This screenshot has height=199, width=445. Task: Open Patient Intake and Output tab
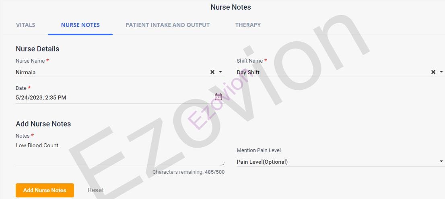coord(167,25)
